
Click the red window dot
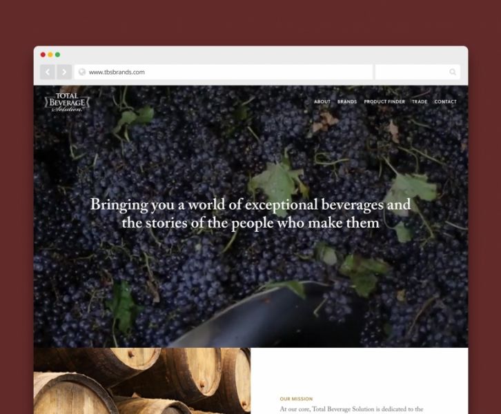(x=43, y=55)
